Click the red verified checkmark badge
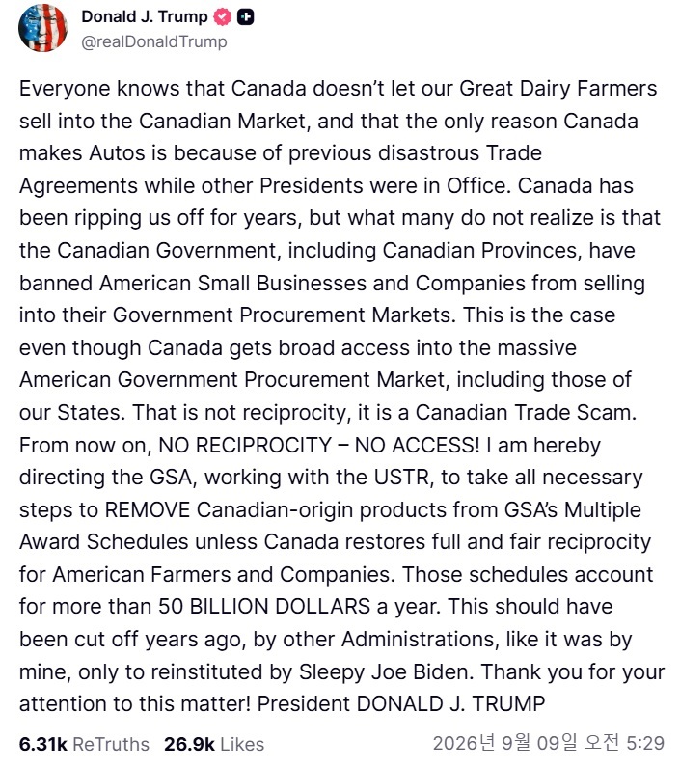 (x=223, y=17)
